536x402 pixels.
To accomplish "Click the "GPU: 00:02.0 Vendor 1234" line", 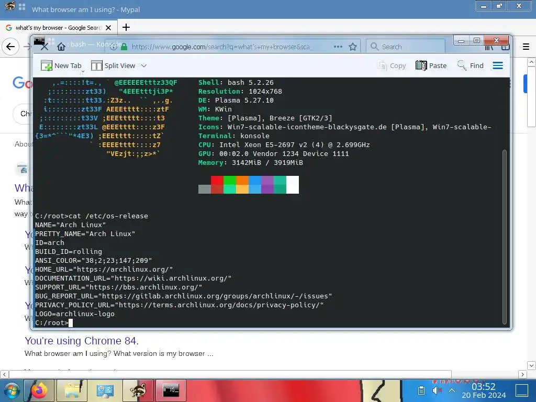I will click(x=273, y=153).
